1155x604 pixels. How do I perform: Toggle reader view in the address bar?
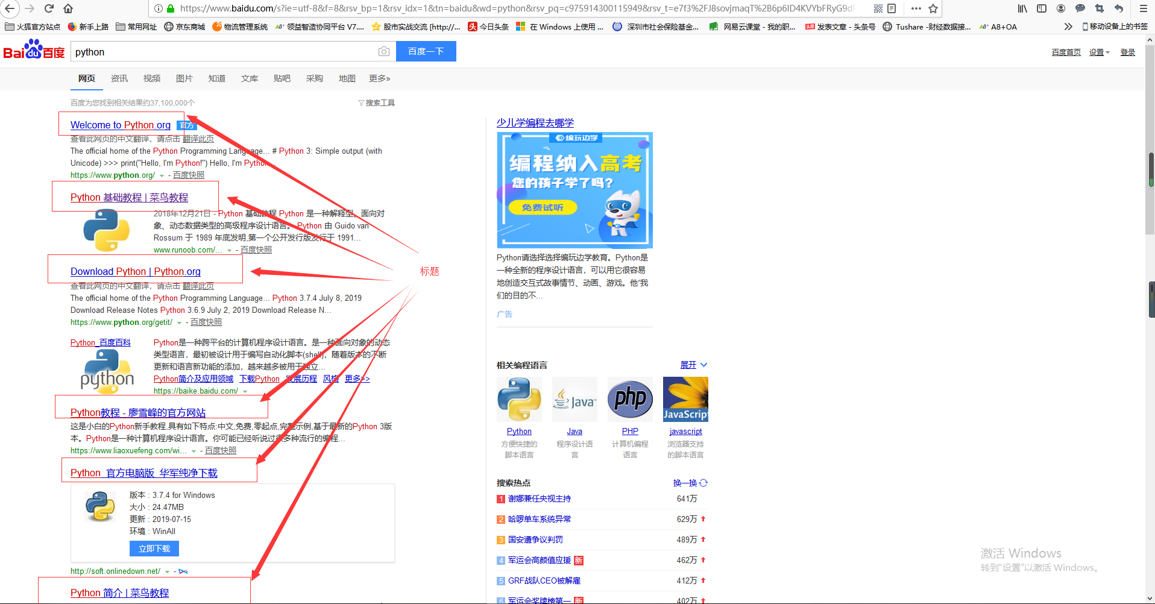pos(892,8)
